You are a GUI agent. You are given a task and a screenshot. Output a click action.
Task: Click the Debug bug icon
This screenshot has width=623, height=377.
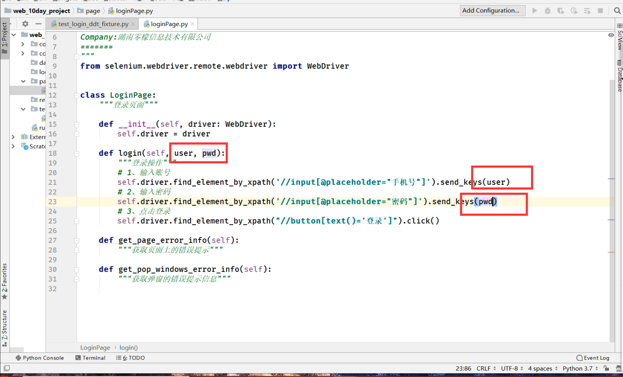pos(547,11)
